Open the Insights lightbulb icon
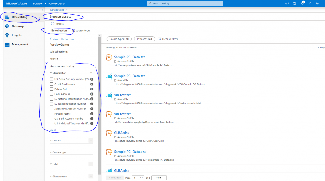 (x=7, y=35)
